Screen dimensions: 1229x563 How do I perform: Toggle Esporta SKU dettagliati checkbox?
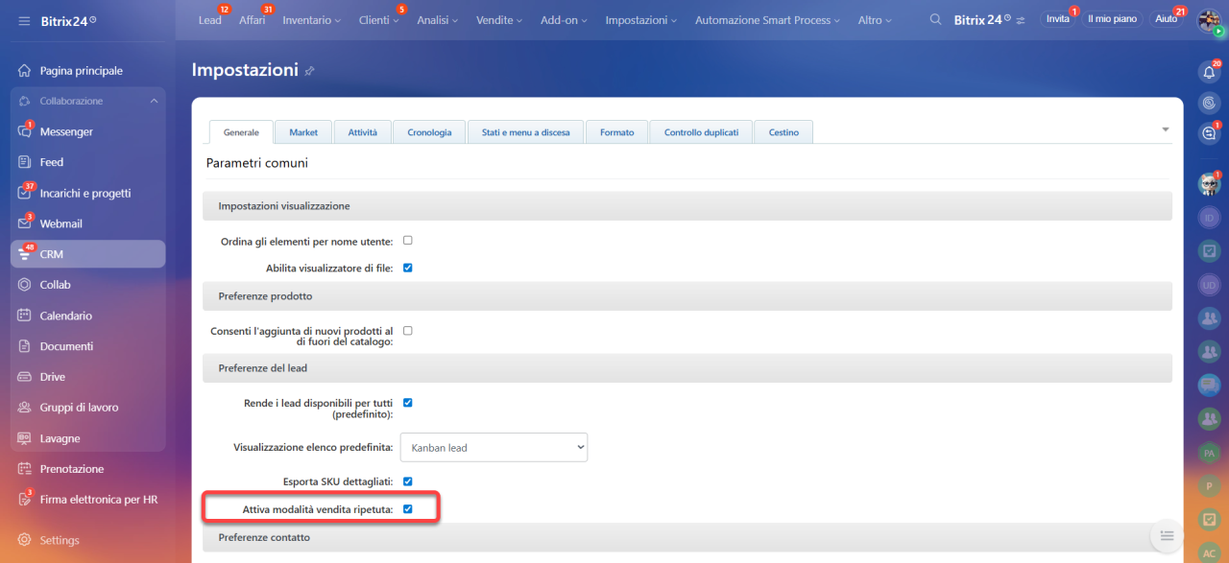(407, 481)
